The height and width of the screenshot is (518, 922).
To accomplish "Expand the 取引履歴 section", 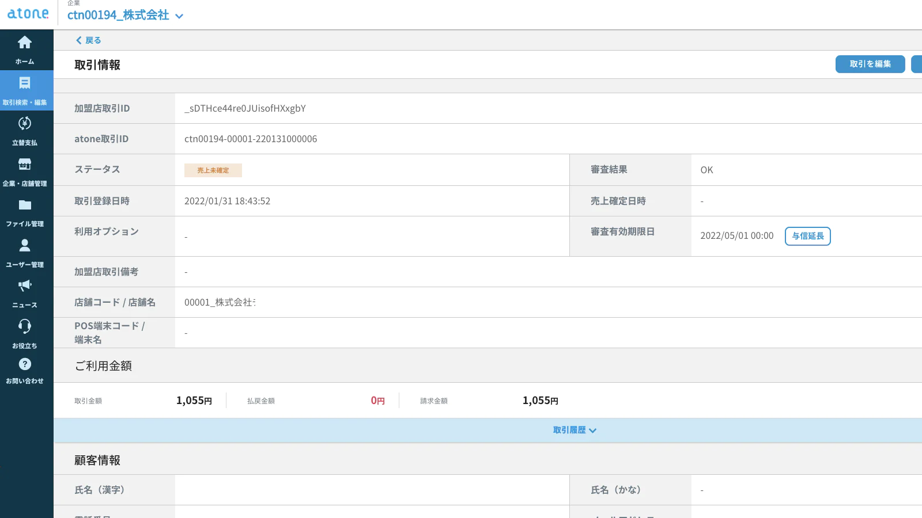I will coord(569,430).
